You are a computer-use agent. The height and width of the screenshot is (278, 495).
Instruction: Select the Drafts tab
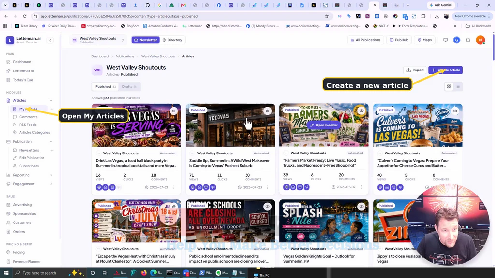130,87
